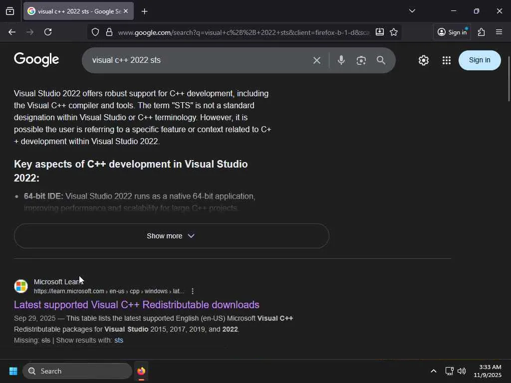Click the 'Key aspects of C++ development' heading

coord(131,171)
